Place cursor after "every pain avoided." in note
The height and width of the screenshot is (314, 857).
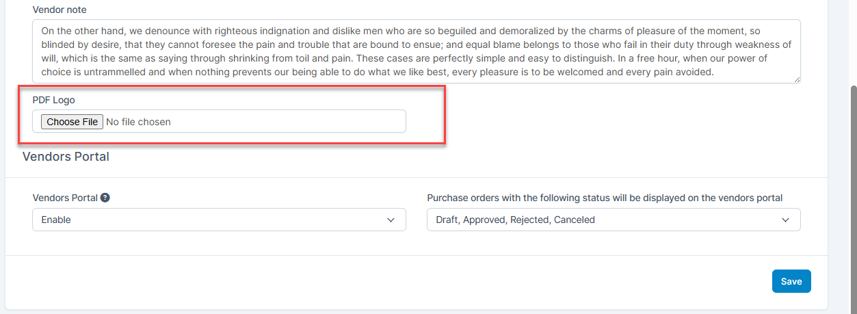(715, 71)
